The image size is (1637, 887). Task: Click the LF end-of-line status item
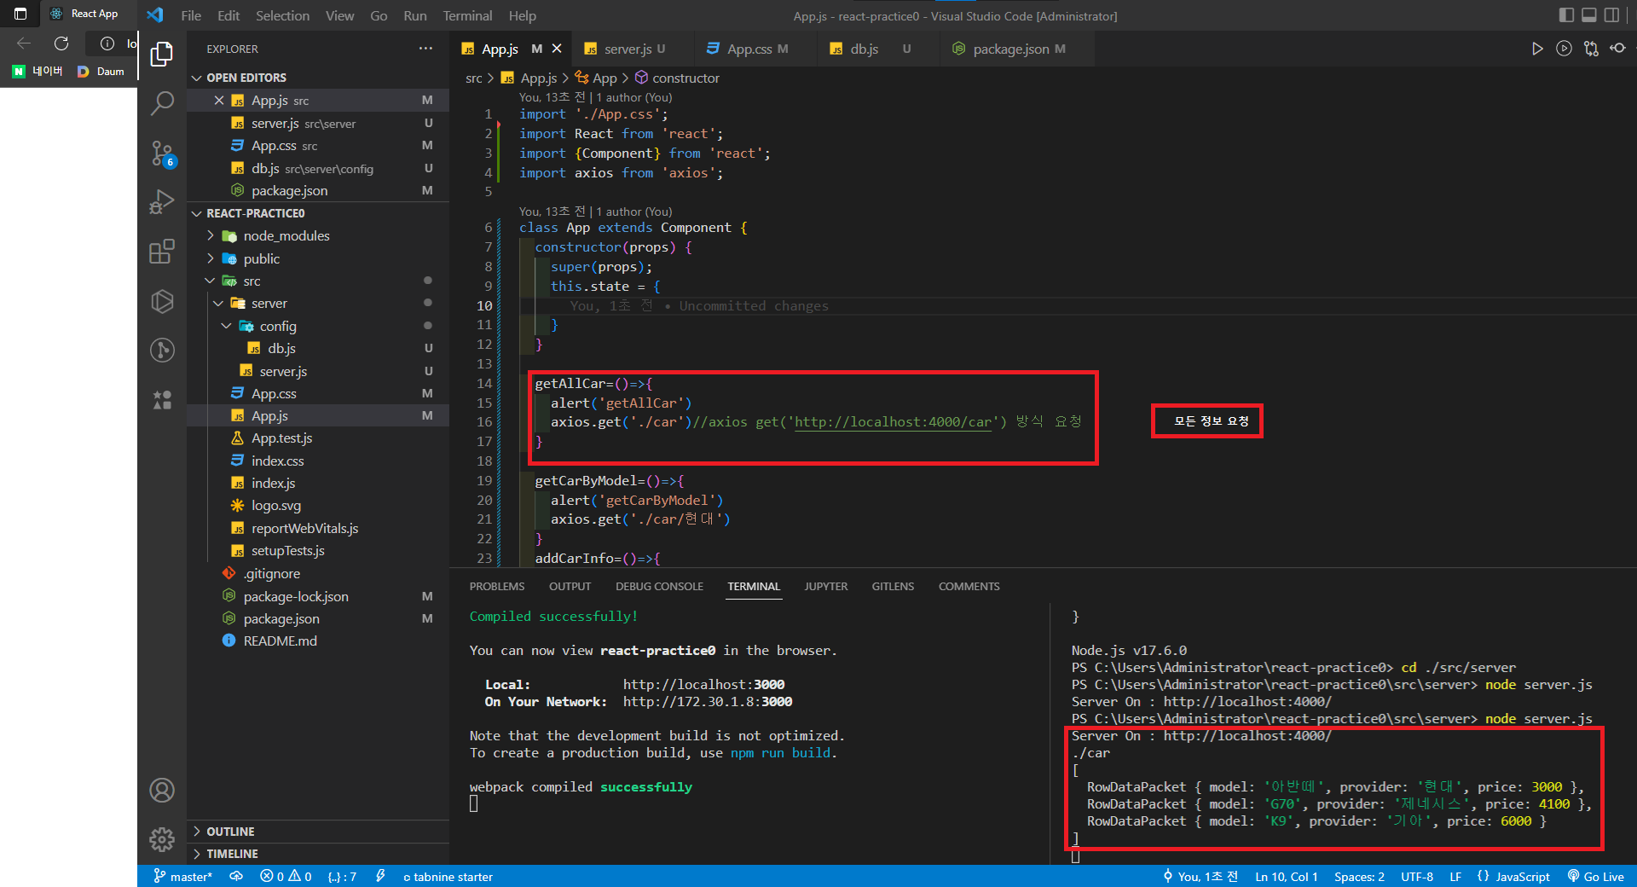[1455, 877]
